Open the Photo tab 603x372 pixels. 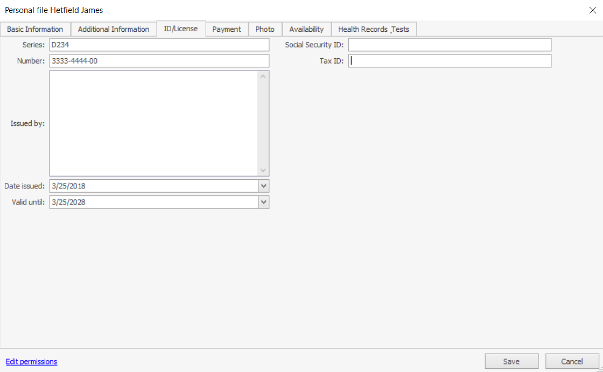pos(265,29)
